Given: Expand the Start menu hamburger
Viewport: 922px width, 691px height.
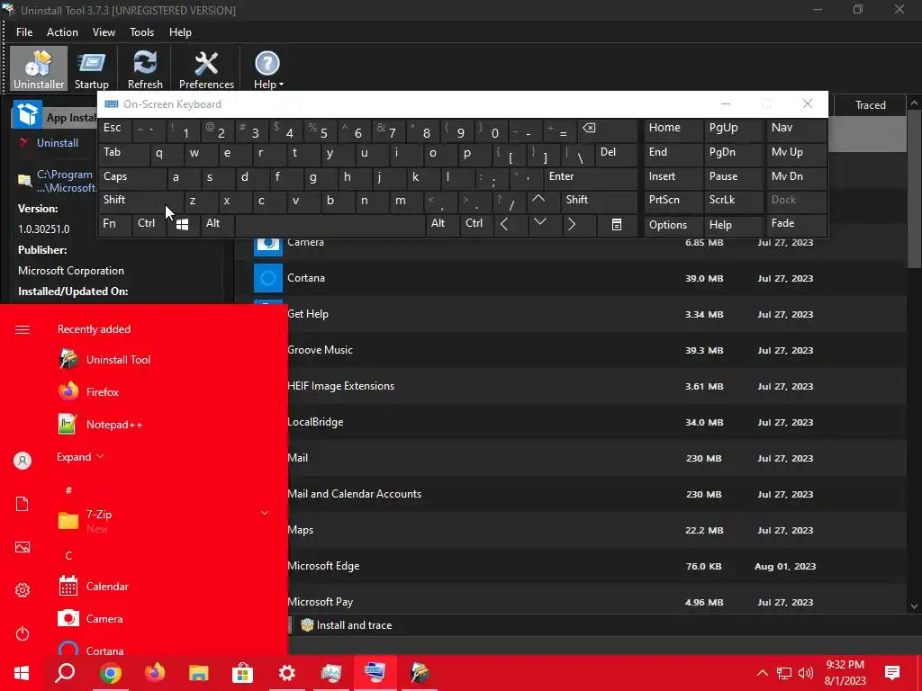Looking at the screenshot, I should [x=23, y=329].
